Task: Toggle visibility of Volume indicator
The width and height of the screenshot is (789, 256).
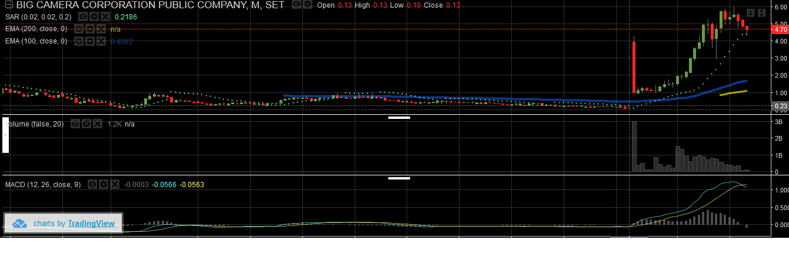Action: (75, 124)
